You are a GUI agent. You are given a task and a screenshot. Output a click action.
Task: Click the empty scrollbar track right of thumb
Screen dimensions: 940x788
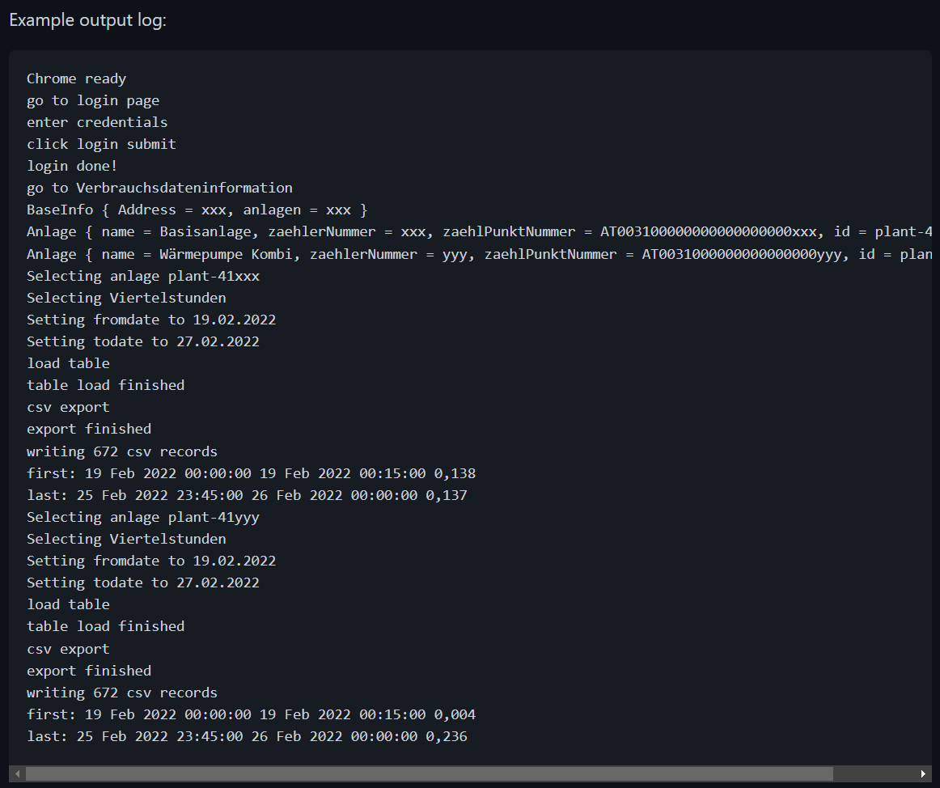coord(874,773)
